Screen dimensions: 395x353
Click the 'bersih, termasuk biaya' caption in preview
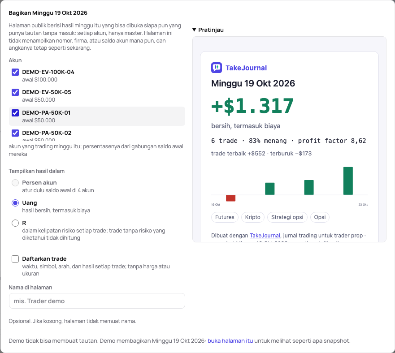[246, 126]
